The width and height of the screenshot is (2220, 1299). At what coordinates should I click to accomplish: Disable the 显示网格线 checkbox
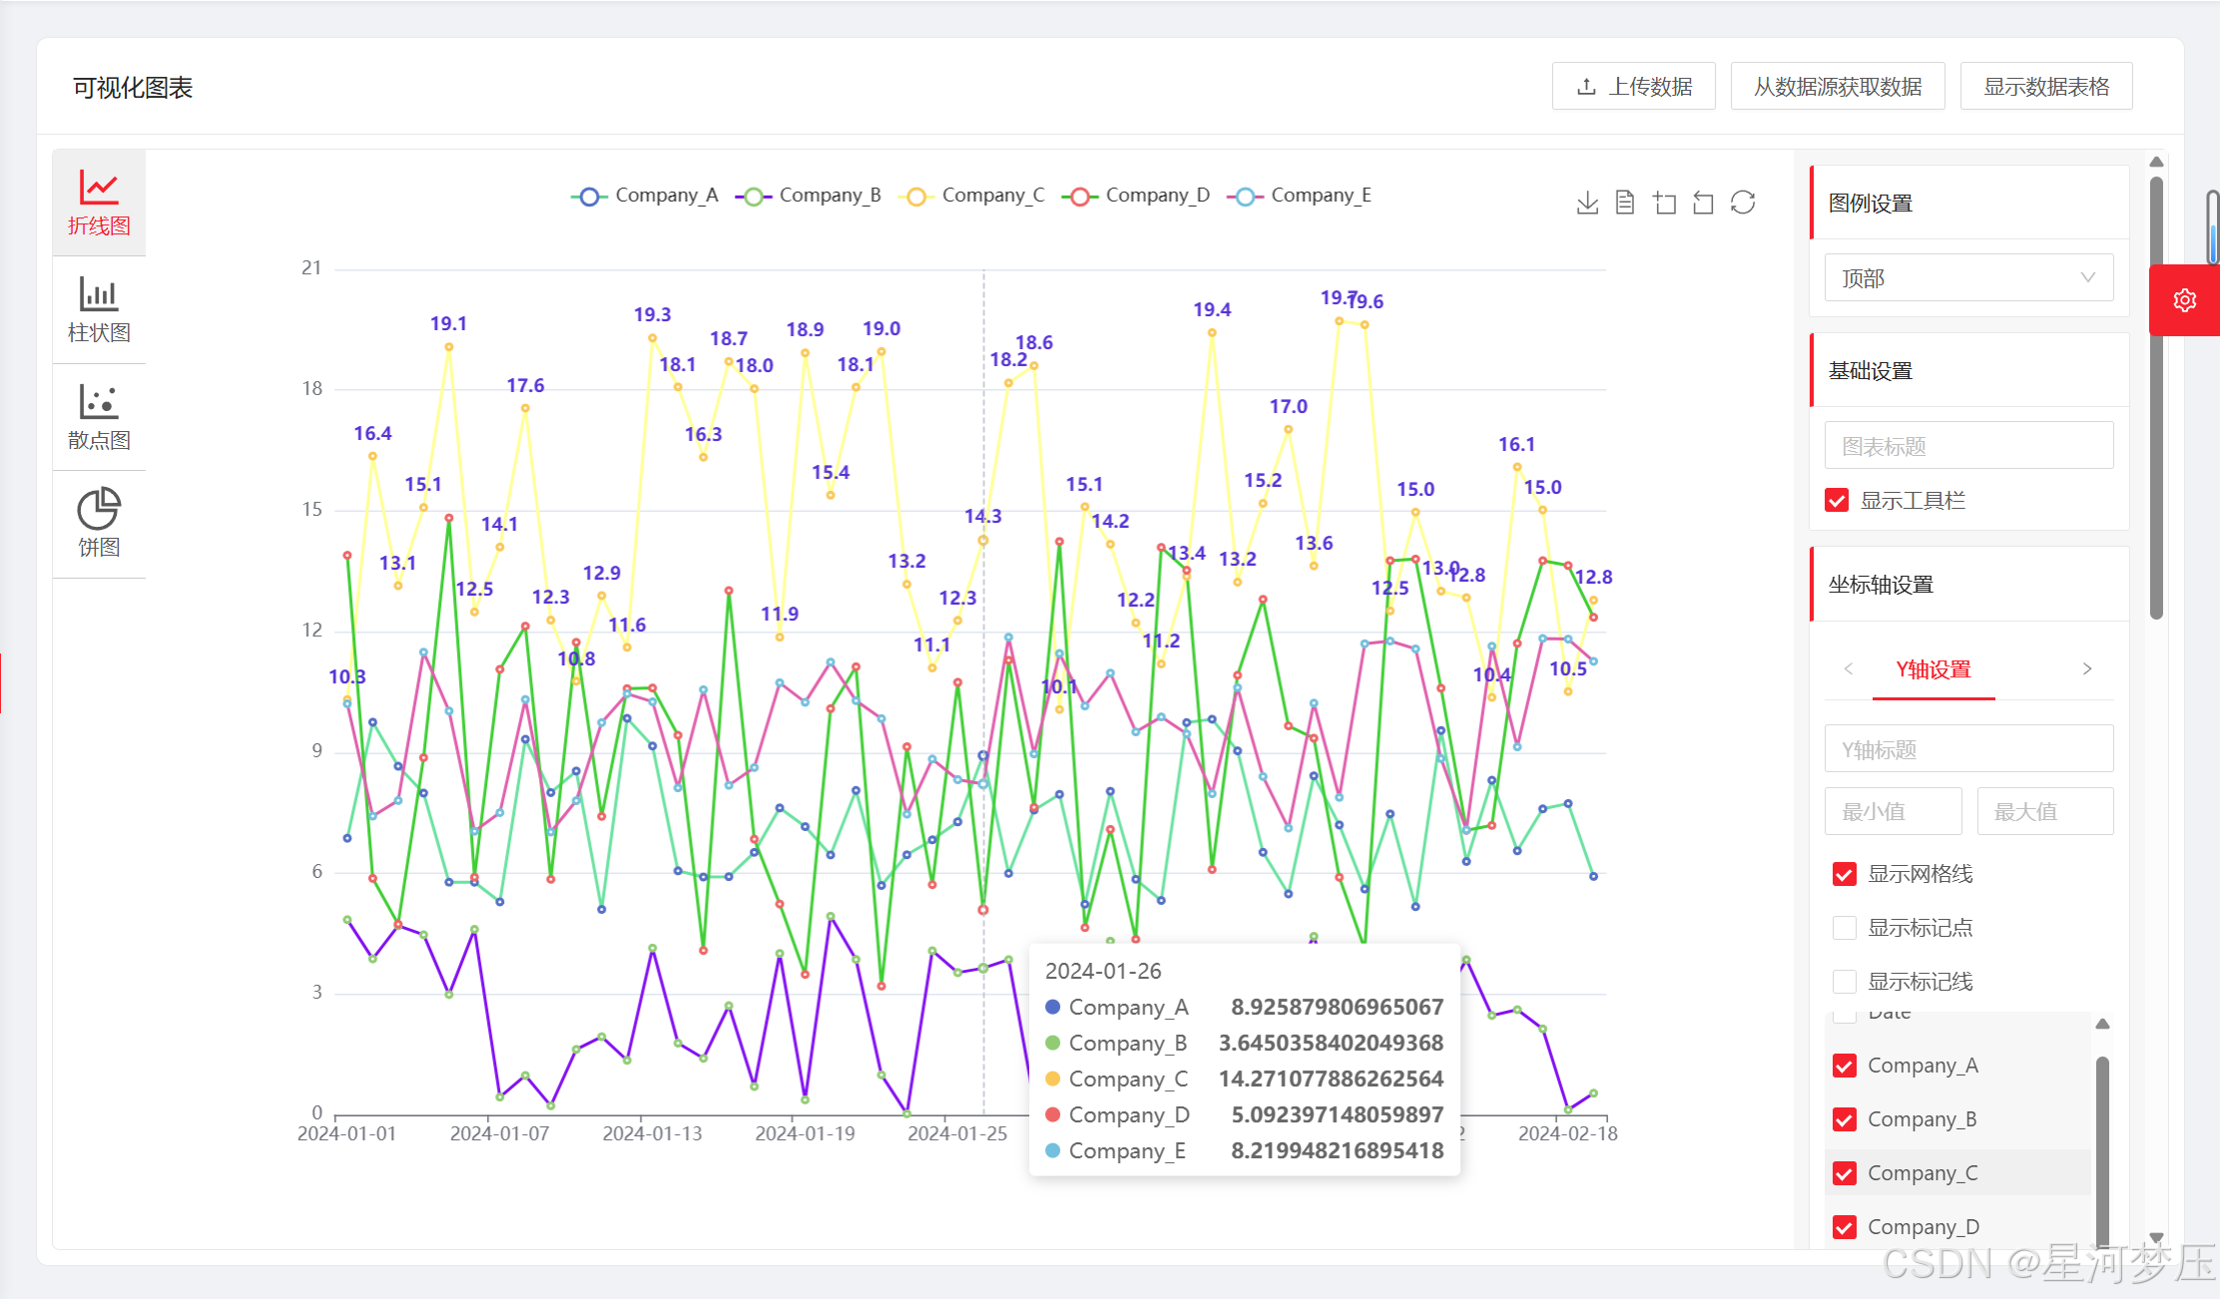1845,874
